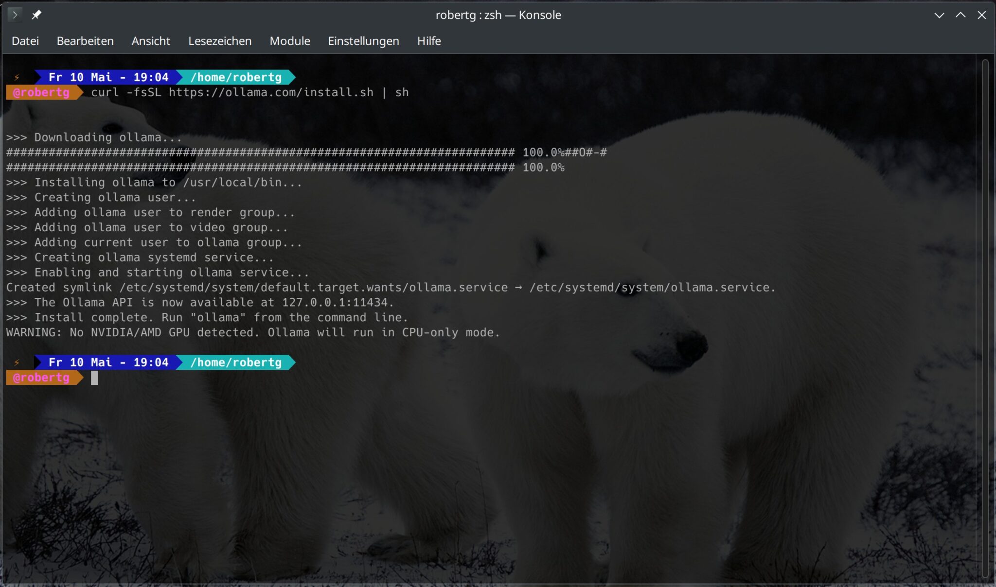996x587 pixels.
Task: Expand the Module menu
Action: [x=289, y=41]
